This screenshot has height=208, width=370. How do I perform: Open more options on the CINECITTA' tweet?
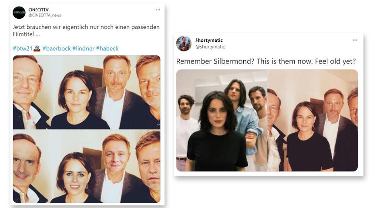pyautogui.click(x=158, y=10)
